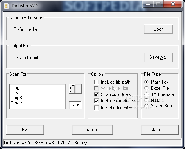Click the C:\DirlisterList.txt output path

click(x=28, y=58)
